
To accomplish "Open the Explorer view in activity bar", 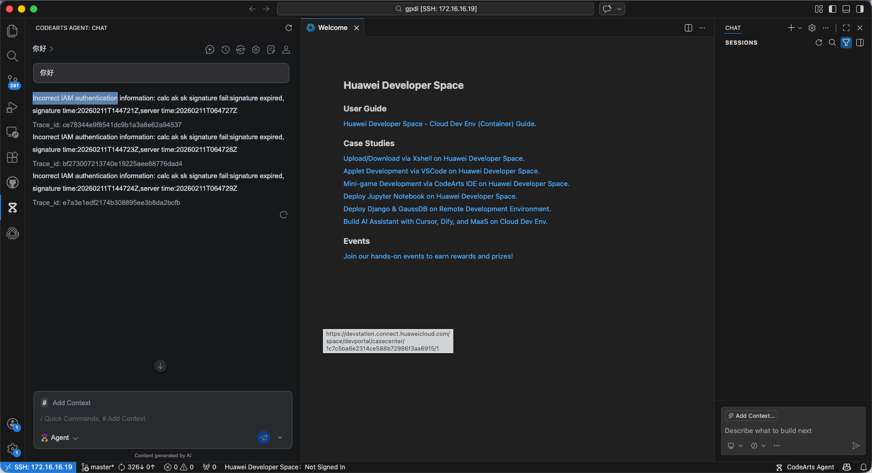I will [13, 31].
